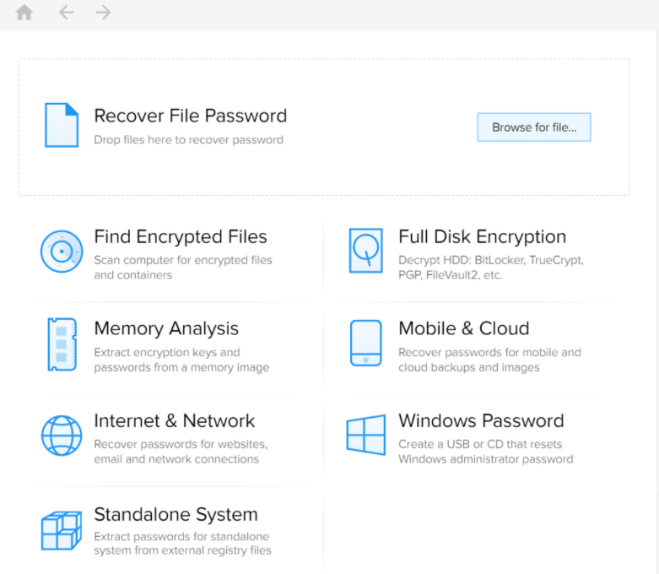Click the blue document icon for file recovery
Image resolution: width=659 pixels, height=574 pixels.
[61, 125]
